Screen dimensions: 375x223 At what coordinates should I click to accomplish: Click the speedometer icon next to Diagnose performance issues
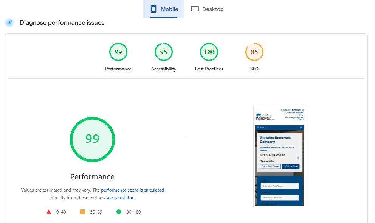9,22
